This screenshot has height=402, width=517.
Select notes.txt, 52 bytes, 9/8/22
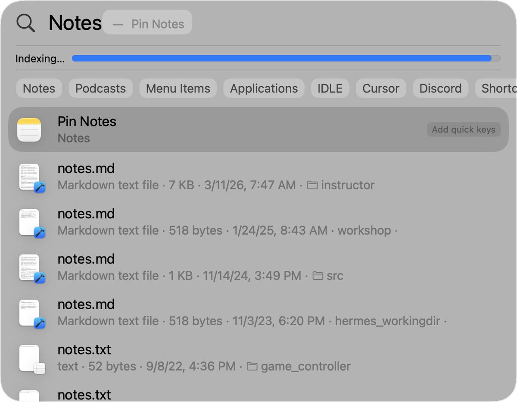(x=258, y=358)
